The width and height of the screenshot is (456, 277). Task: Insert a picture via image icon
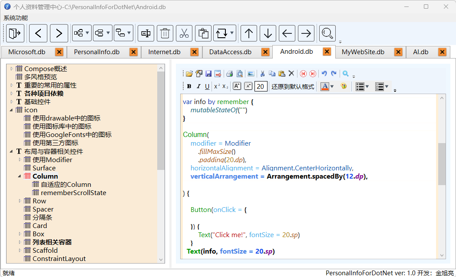[x=251, y=74]
